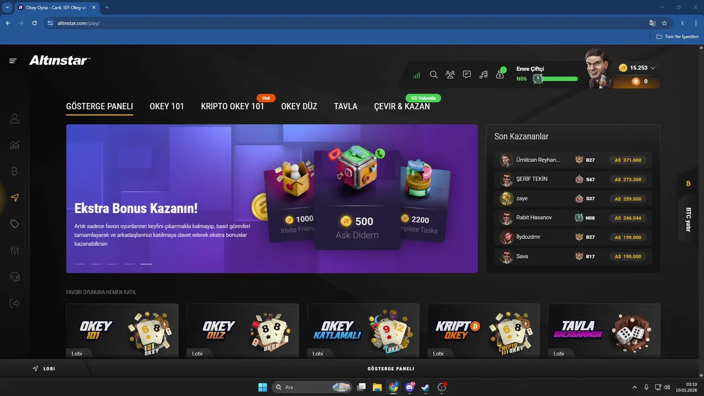Click the altinstar.com address bar
Image resolution: width=704 pixels, height=396 pixels.
coord(346,23)
